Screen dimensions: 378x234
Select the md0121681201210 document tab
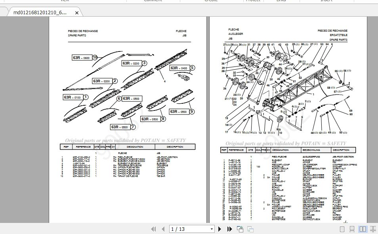tap(40, 12)
